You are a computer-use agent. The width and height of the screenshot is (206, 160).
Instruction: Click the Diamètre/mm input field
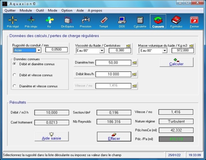point(113,63)
